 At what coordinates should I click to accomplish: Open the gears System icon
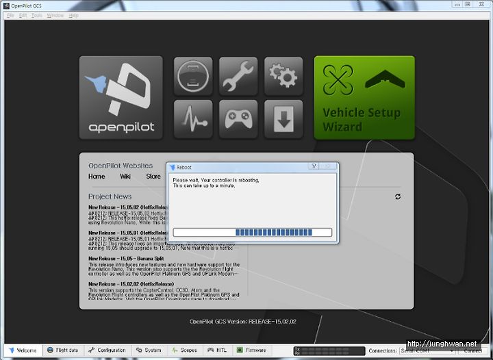(283, 76)
